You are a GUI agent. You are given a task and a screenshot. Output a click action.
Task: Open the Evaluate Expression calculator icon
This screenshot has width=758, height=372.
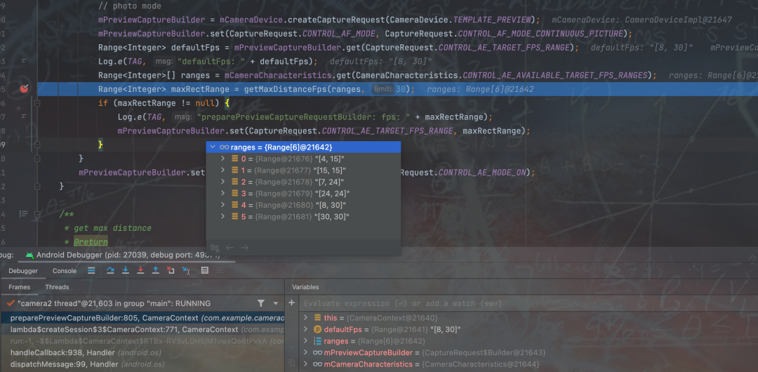(x=205, y=270)
